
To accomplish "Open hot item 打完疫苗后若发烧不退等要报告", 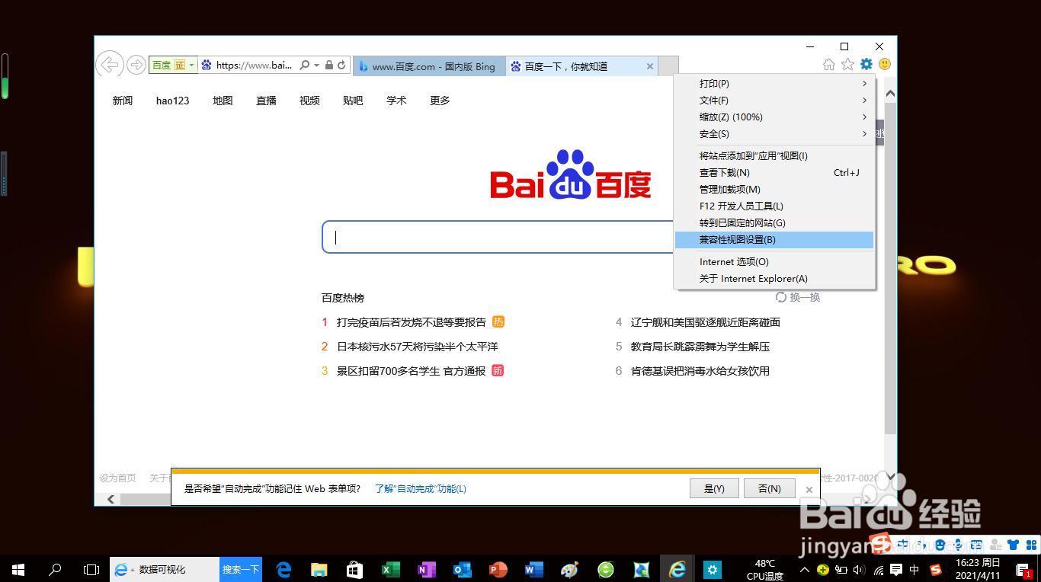I will coord(412,322).
